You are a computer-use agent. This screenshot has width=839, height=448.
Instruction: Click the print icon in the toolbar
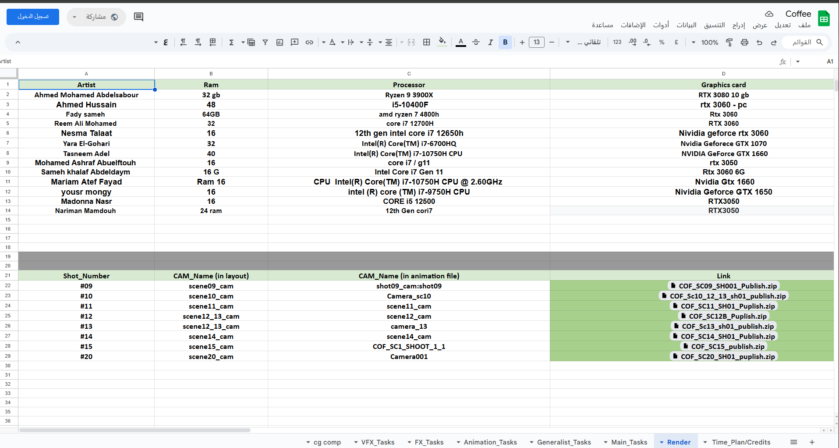point(744,42)
